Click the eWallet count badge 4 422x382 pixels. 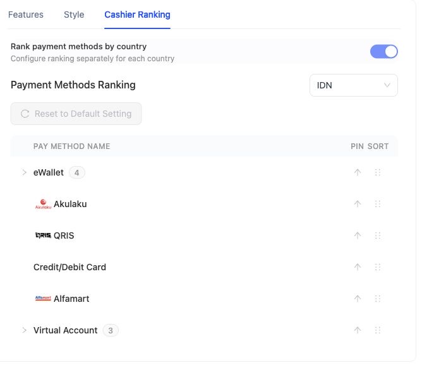(x=77, y=172)
